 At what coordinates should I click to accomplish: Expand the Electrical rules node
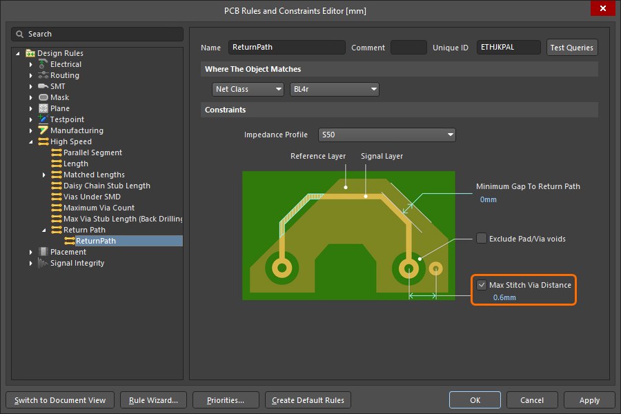click(31, 64)
